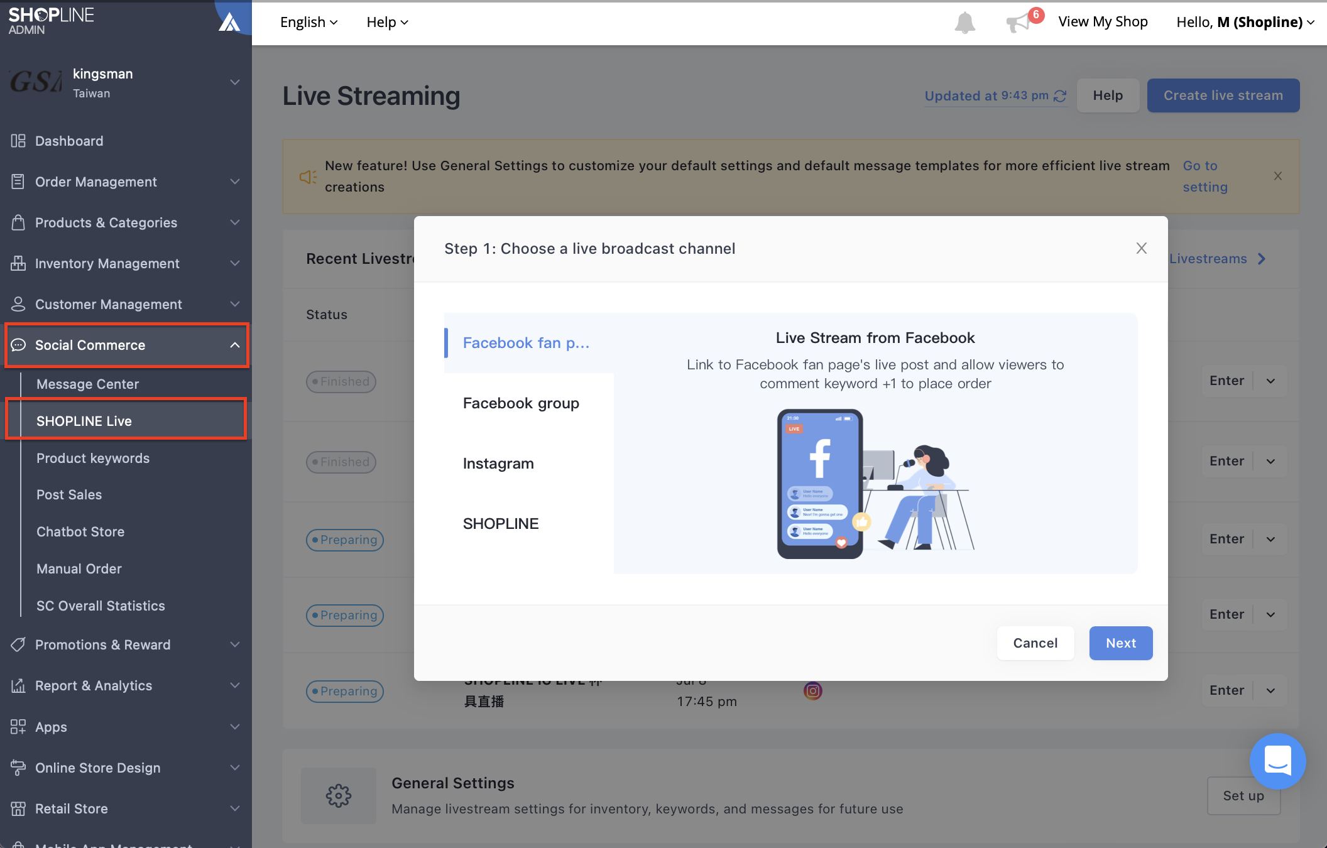Viewport: 1327px width, 848px height.
Task: Click the kingsman store logo
Action: pyautogui.click(x=36, y=82)
